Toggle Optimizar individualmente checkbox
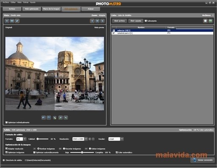Viewport: 217px width, 168px height. click(x=6, y=123)
